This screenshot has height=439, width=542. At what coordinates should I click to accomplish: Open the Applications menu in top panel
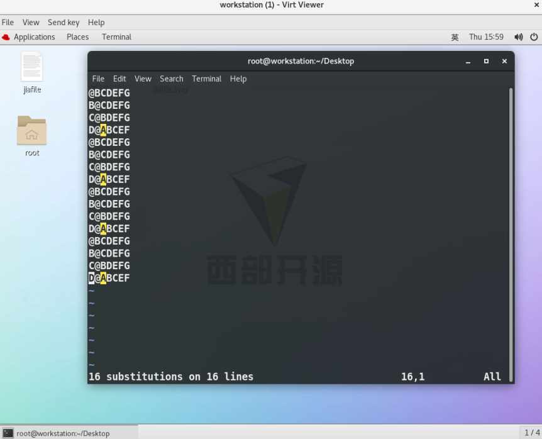pos(34,37)
